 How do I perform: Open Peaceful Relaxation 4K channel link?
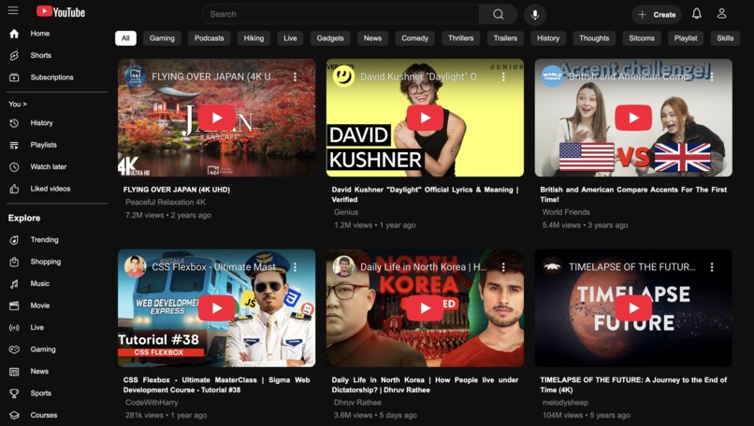[x=166, y=202]
